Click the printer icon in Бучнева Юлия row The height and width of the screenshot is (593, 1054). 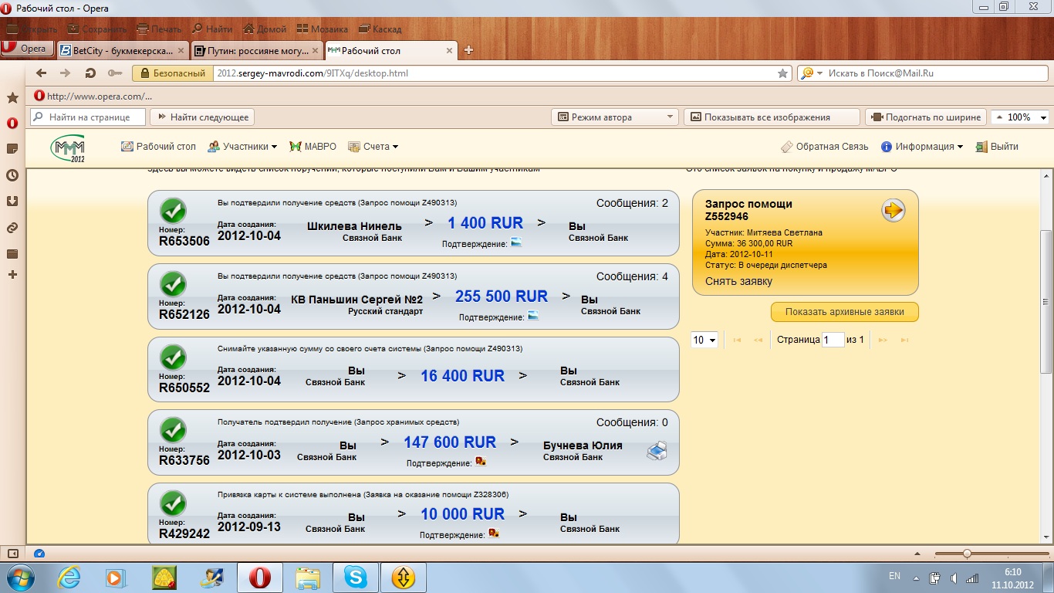click(657, 452)
